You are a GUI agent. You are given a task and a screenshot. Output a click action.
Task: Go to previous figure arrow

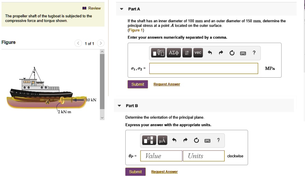tap(78, 43)
